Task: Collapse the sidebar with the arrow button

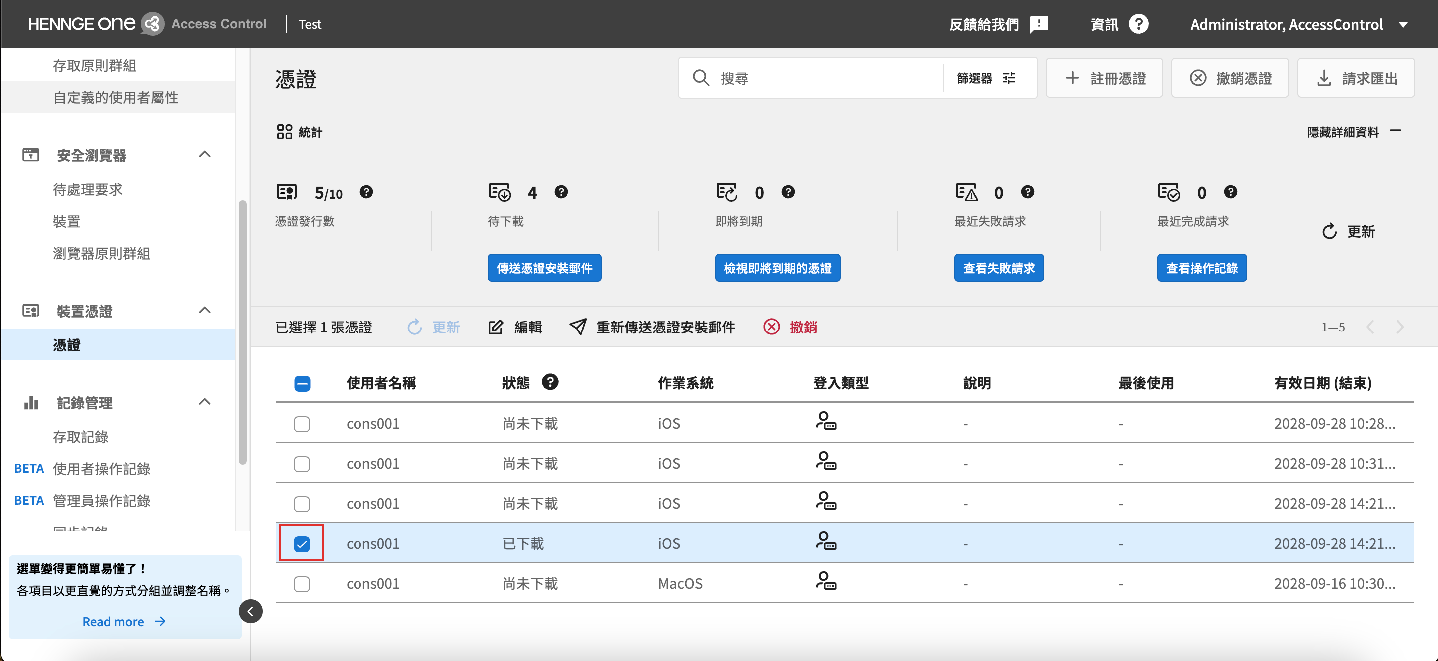Action: [251, 611]
